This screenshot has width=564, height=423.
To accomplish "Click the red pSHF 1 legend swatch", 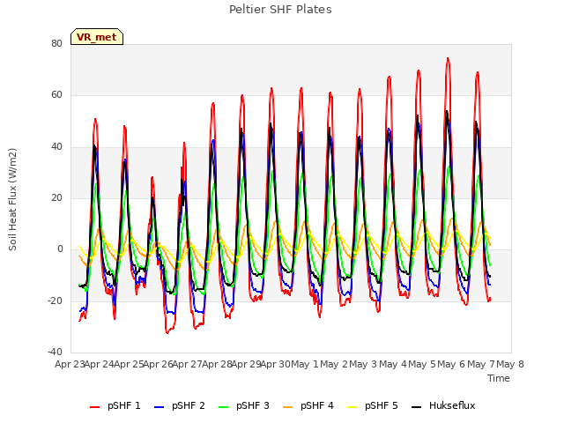I will (x=94, y=407).
